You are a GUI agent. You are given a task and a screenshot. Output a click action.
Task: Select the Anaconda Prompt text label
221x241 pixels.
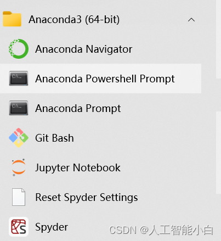[78, 109]
